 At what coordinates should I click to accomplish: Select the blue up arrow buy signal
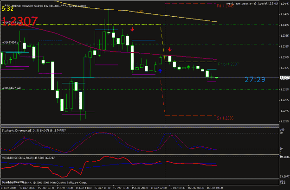coord(160,71)
